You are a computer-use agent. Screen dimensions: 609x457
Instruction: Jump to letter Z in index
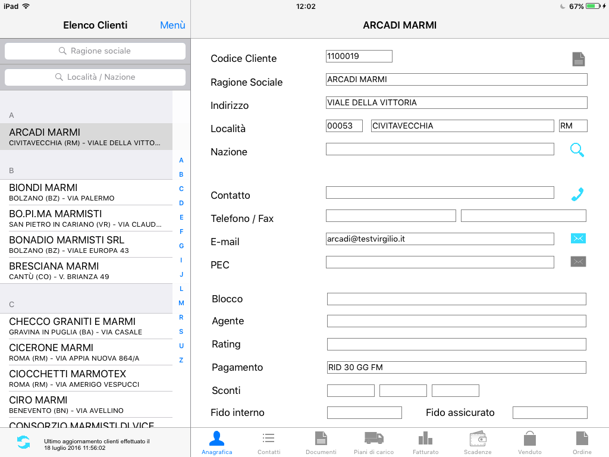(x=181, y=360)
